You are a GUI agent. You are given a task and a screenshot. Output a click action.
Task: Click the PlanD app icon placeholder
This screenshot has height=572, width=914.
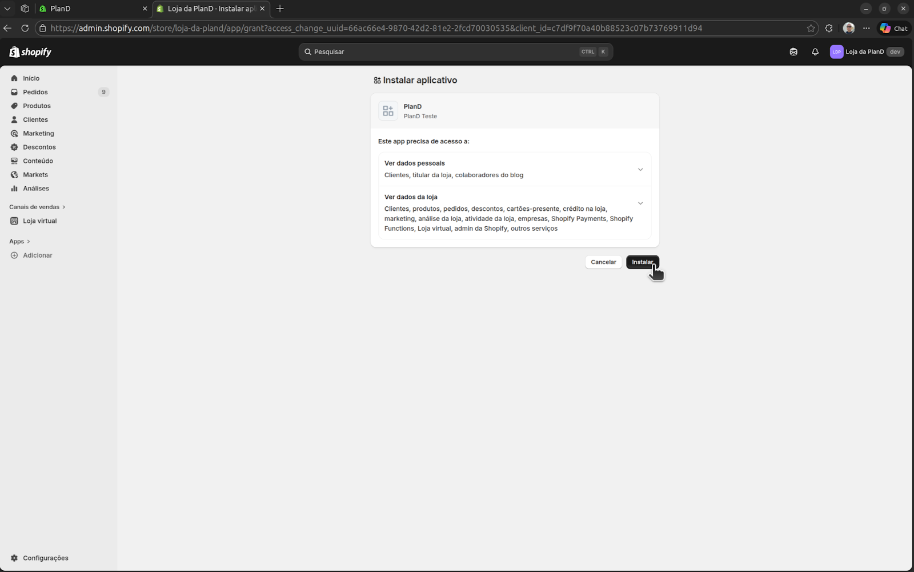(x=388, y=111)
